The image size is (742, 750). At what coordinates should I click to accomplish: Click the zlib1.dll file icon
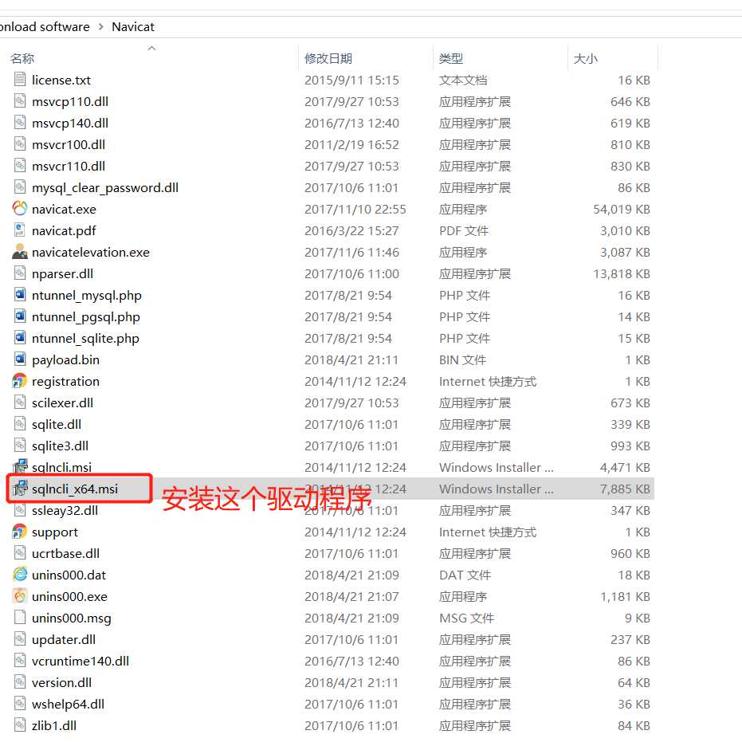[20, 724]
